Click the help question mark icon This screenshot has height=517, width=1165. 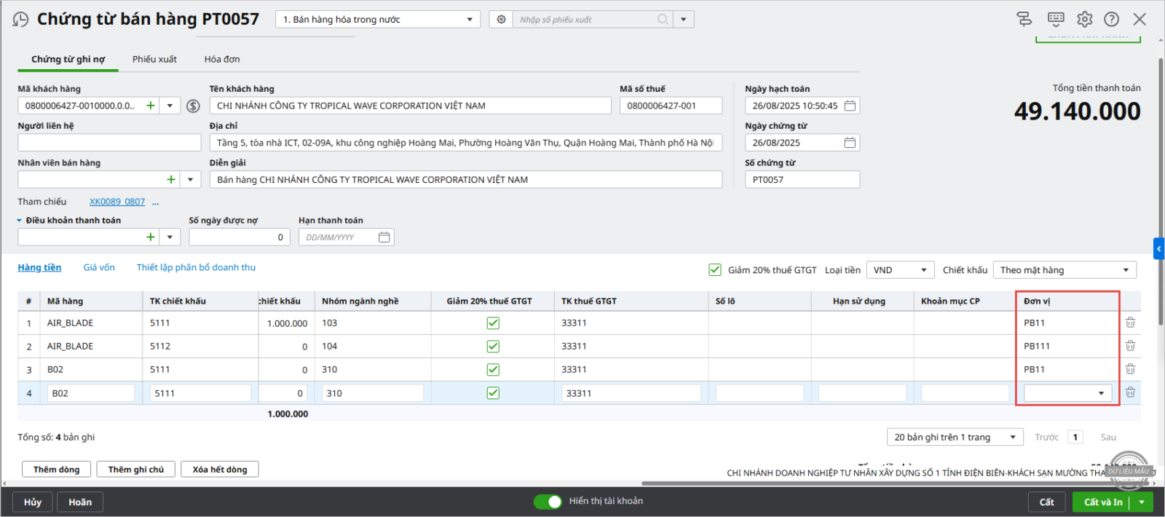[1111, 20]
